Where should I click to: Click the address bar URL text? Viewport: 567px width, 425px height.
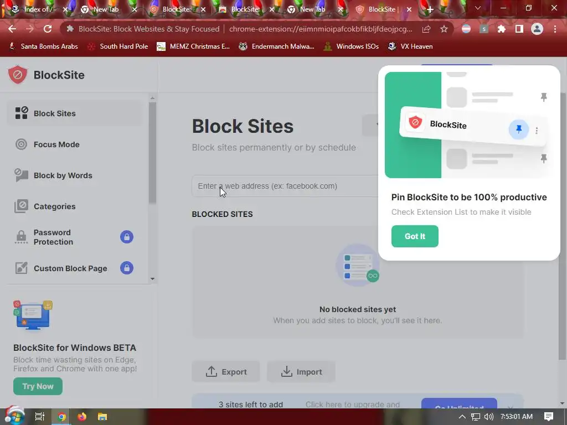321,29
